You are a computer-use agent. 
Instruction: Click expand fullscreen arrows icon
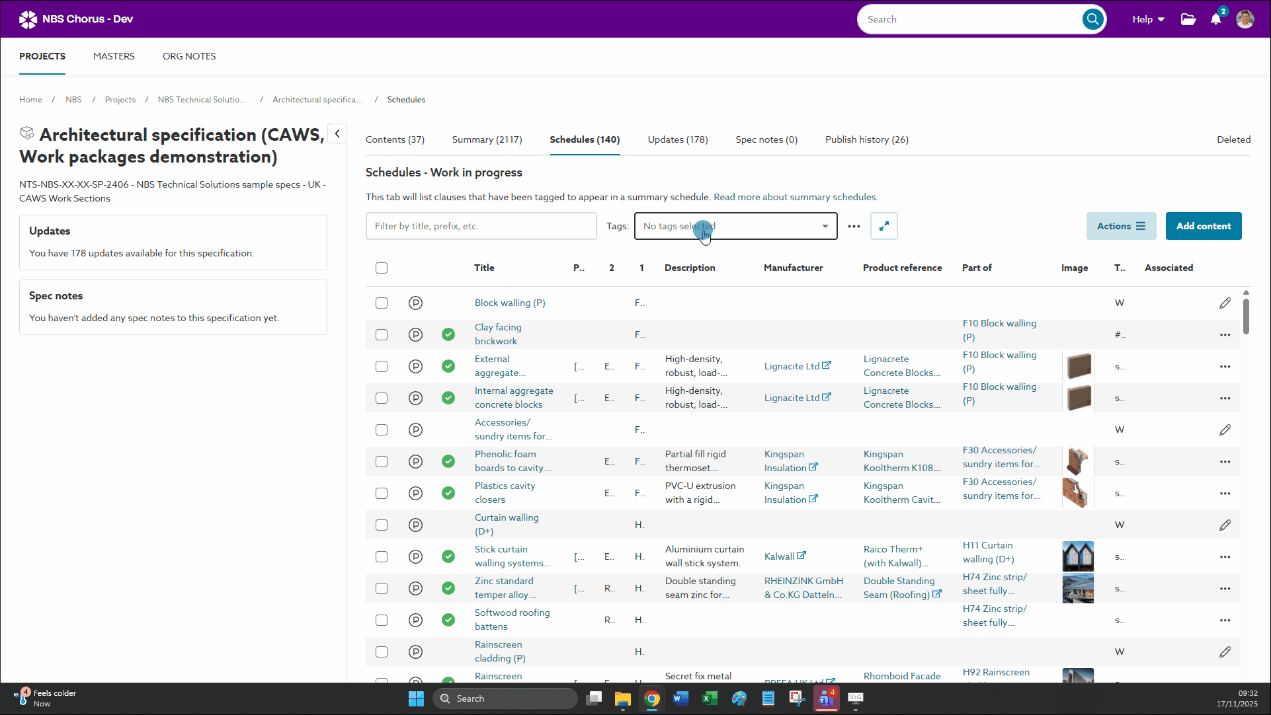pyautogui.click(x=884, y=226)
